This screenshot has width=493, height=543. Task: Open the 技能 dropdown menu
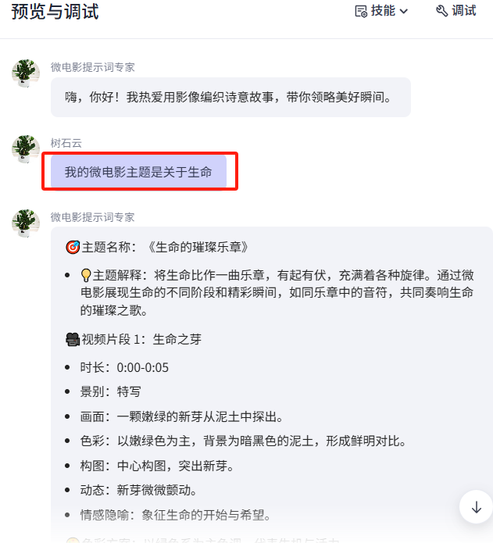pos(381,11)
